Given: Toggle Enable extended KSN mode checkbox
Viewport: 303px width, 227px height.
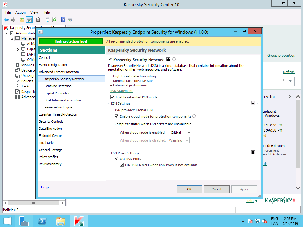Looking at the screenshot, I should [x=112, y=97].
